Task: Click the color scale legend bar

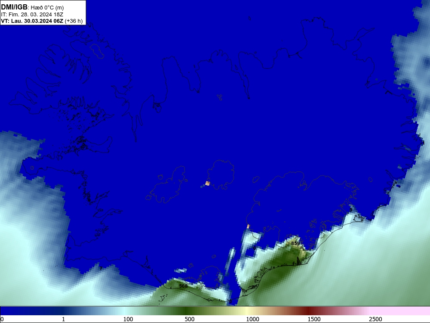Action: (215, 311)
